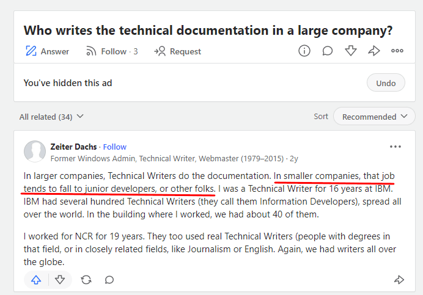The width and height of the screenshot is (423, 295).
Task: Share the question with arrow icon
Action: click(x=374, y=51)
